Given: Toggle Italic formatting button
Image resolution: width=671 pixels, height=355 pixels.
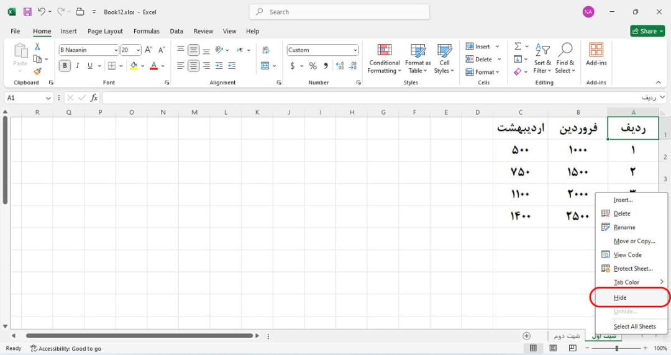Looking at the screenshot, I should [x=78, y=65].
